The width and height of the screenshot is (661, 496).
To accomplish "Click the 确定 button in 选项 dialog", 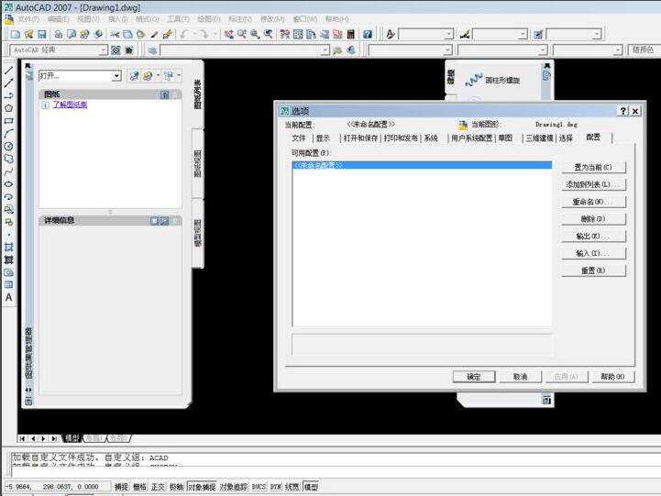I will point(474,377).
